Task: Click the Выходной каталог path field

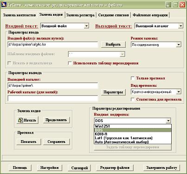Action: tap(53, 85)
